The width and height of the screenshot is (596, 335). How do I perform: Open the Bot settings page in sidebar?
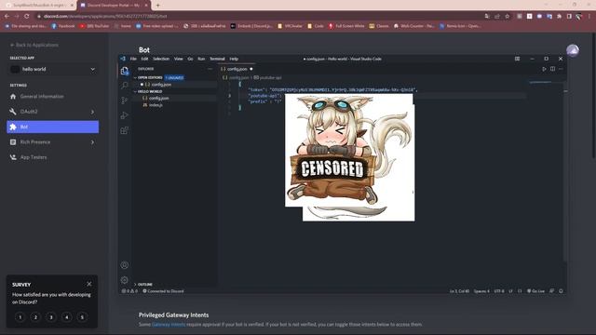[x=52, y=127]
